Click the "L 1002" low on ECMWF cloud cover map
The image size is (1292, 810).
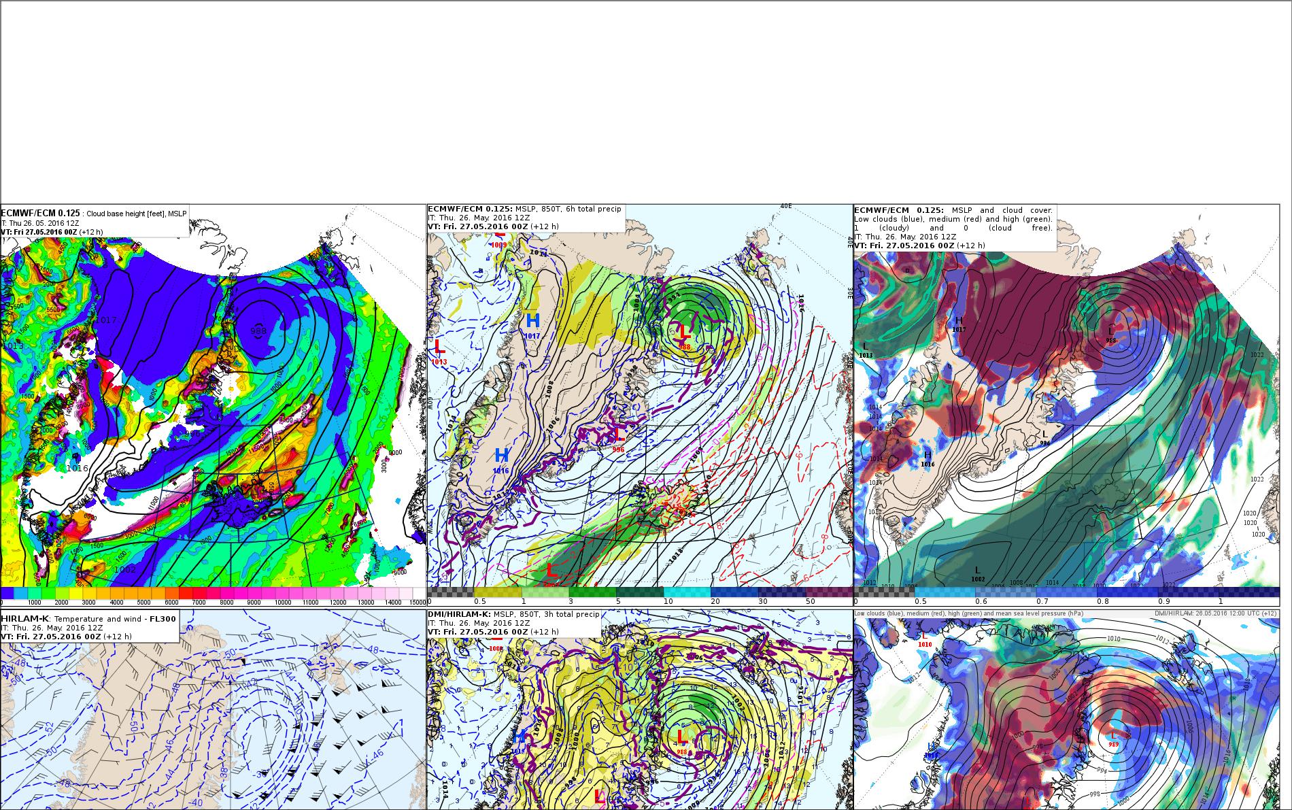[978, 574]
